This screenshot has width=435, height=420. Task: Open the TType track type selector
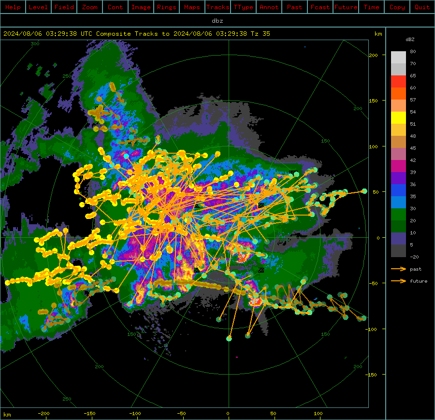tap(244, 7)
